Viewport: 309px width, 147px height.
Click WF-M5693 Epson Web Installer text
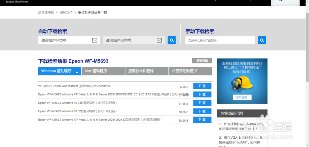coord(74,86)
